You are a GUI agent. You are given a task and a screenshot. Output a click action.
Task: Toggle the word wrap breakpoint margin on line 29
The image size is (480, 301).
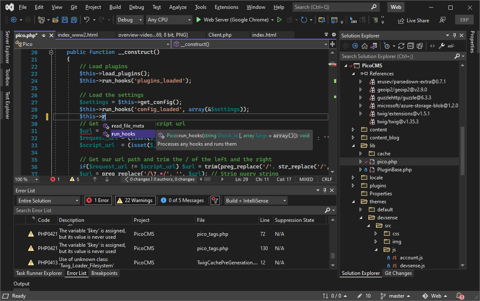(x=47, y=116)
